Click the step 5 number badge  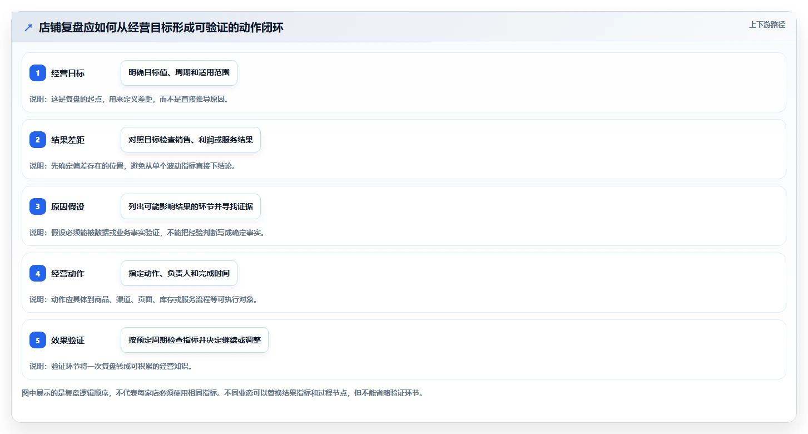(x=38, y=340)
